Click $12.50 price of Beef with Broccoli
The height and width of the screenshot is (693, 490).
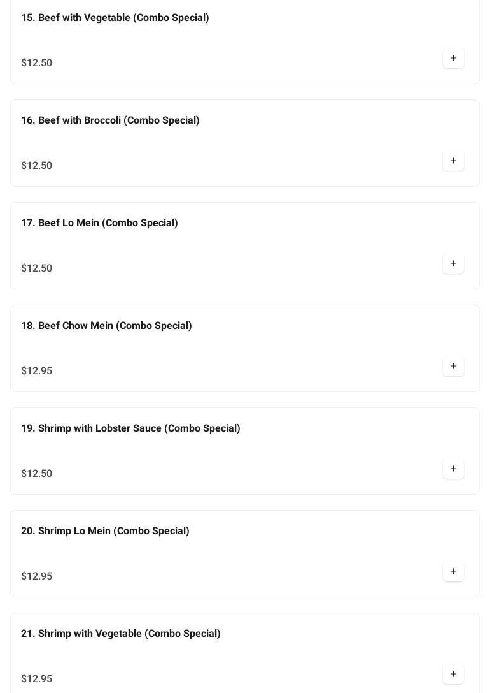click(x=37, y=166)
